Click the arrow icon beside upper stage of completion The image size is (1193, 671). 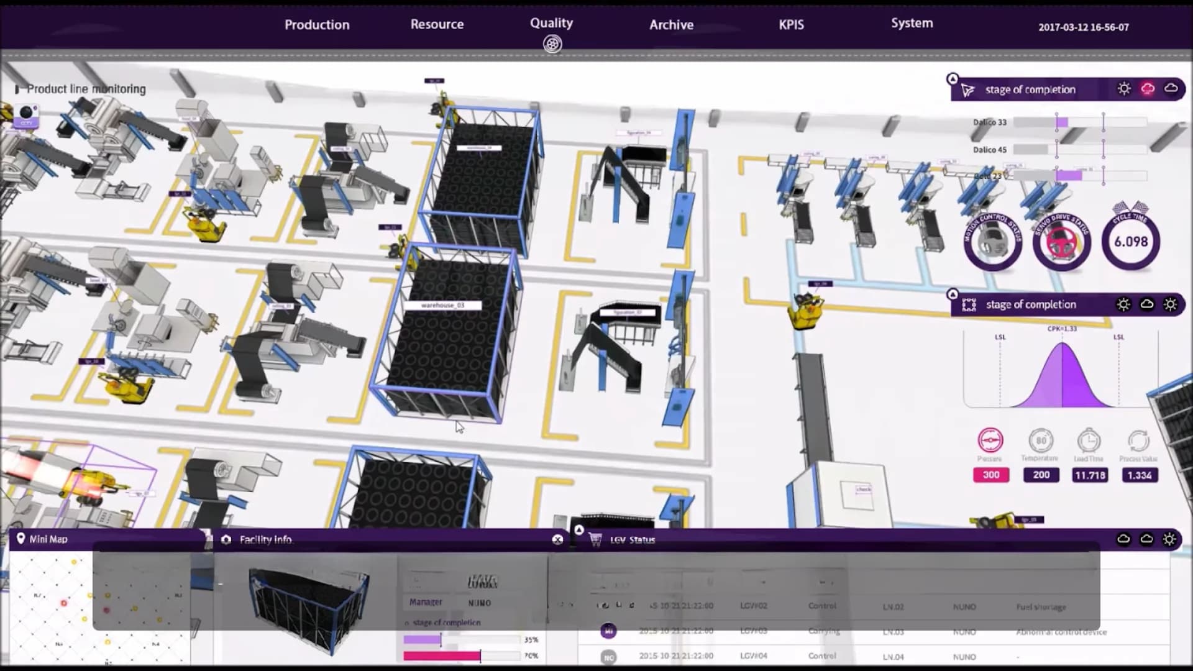pos(967,90)
